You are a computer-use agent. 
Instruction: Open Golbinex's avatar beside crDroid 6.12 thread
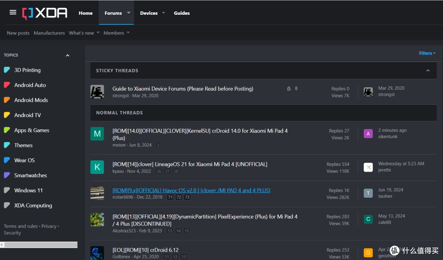coord(97,253)
